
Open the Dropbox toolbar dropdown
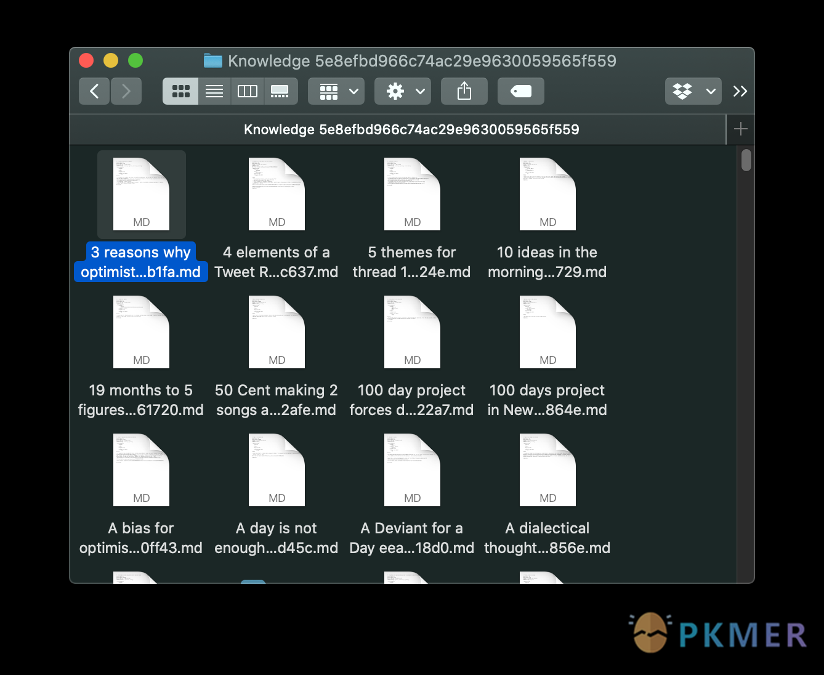pyautogui.click(x=693, y=91)
